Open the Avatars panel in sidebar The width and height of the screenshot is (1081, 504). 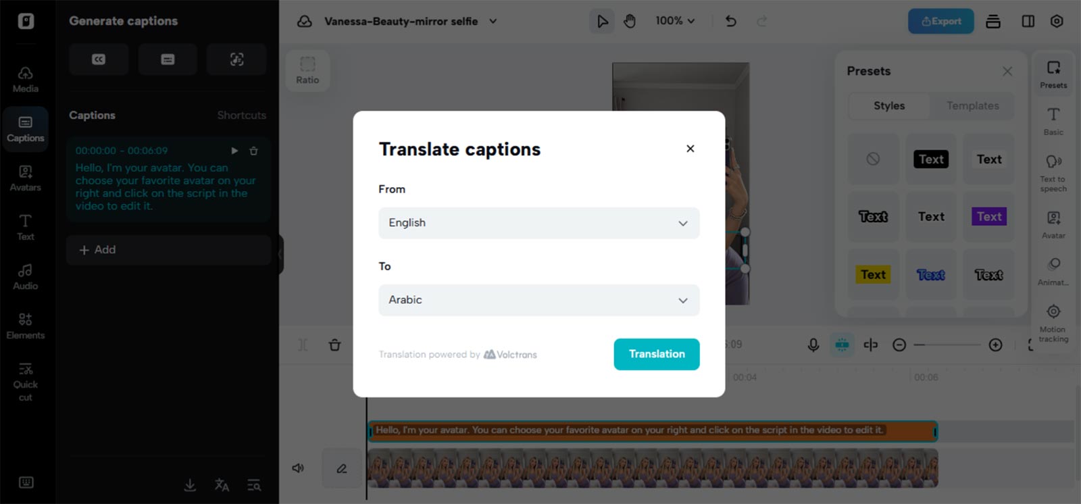(x=25, y=178)
